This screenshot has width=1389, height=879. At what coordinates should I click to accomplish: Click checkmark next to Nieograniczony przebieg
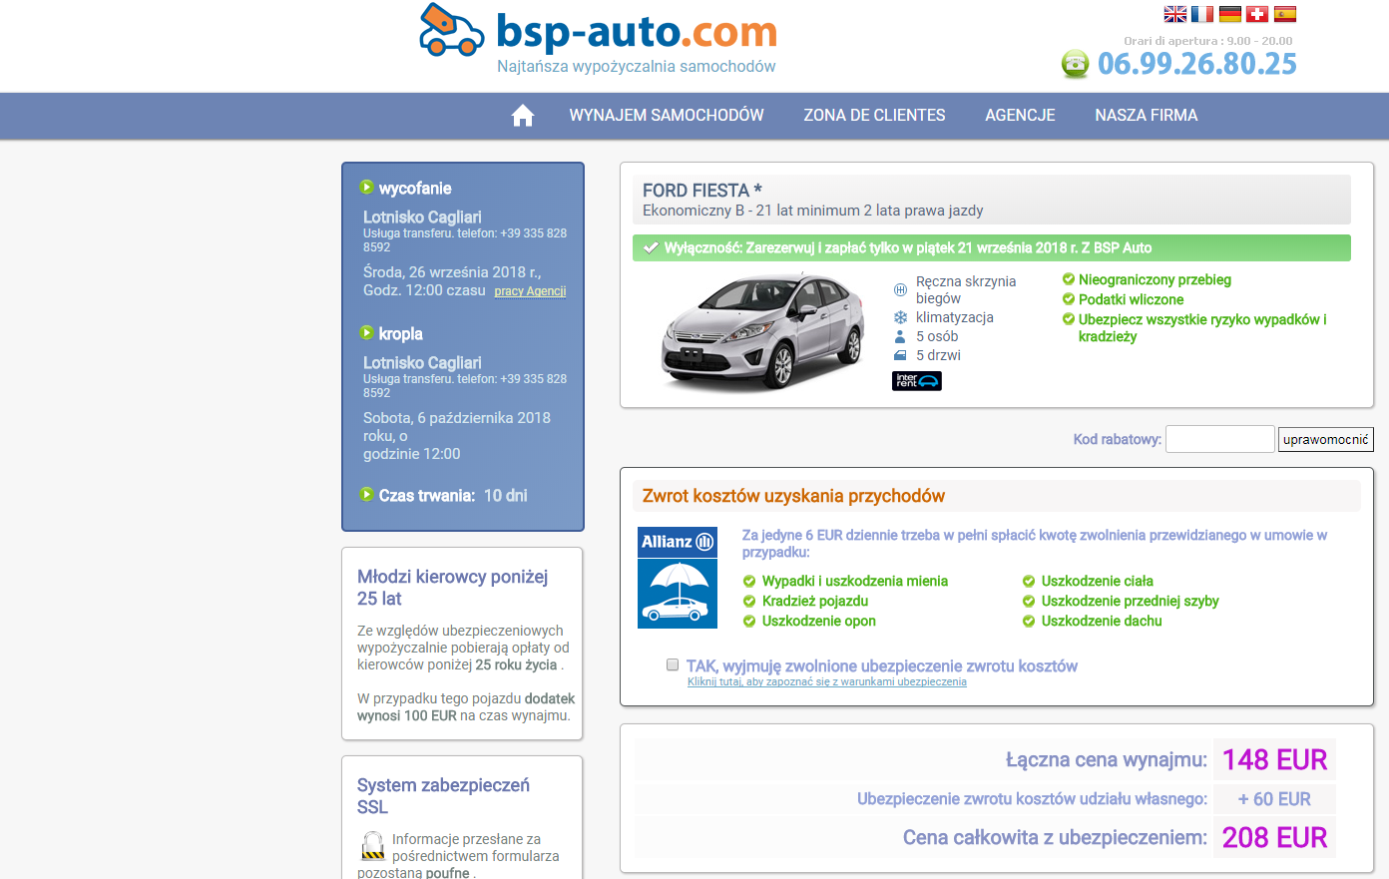click(x=1069, y=279)
